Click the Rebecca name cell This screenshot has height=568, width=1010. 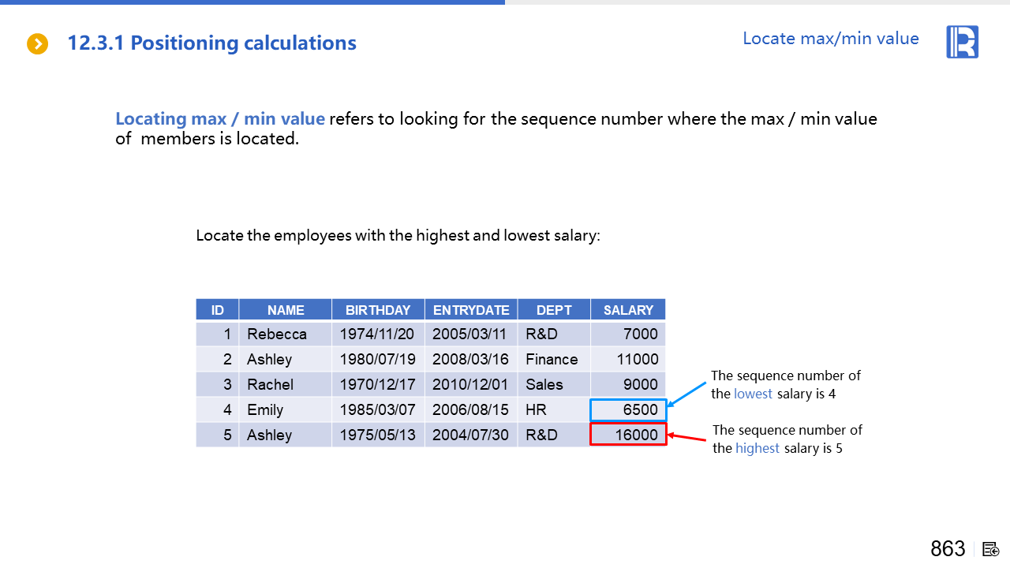tap(277, 334)
